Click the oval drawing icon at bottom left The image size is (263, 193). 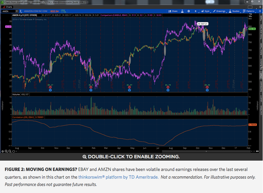[x=14, y=151]
